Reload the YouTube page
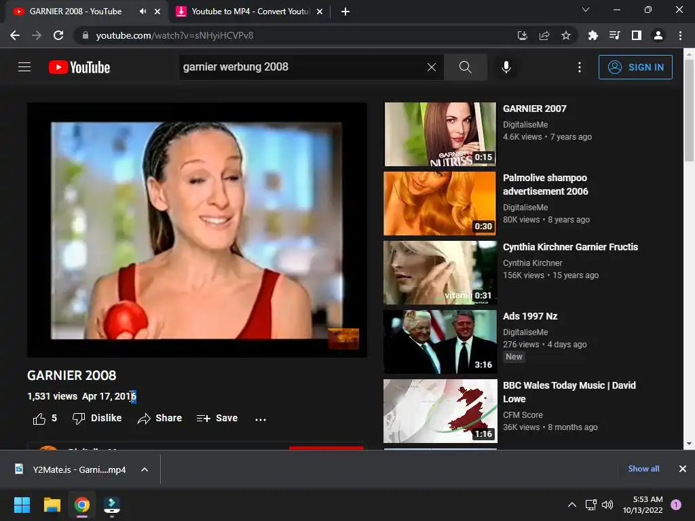Image resolution: width=695 pixels, height=521 pixels. click(x=58, y=35)
